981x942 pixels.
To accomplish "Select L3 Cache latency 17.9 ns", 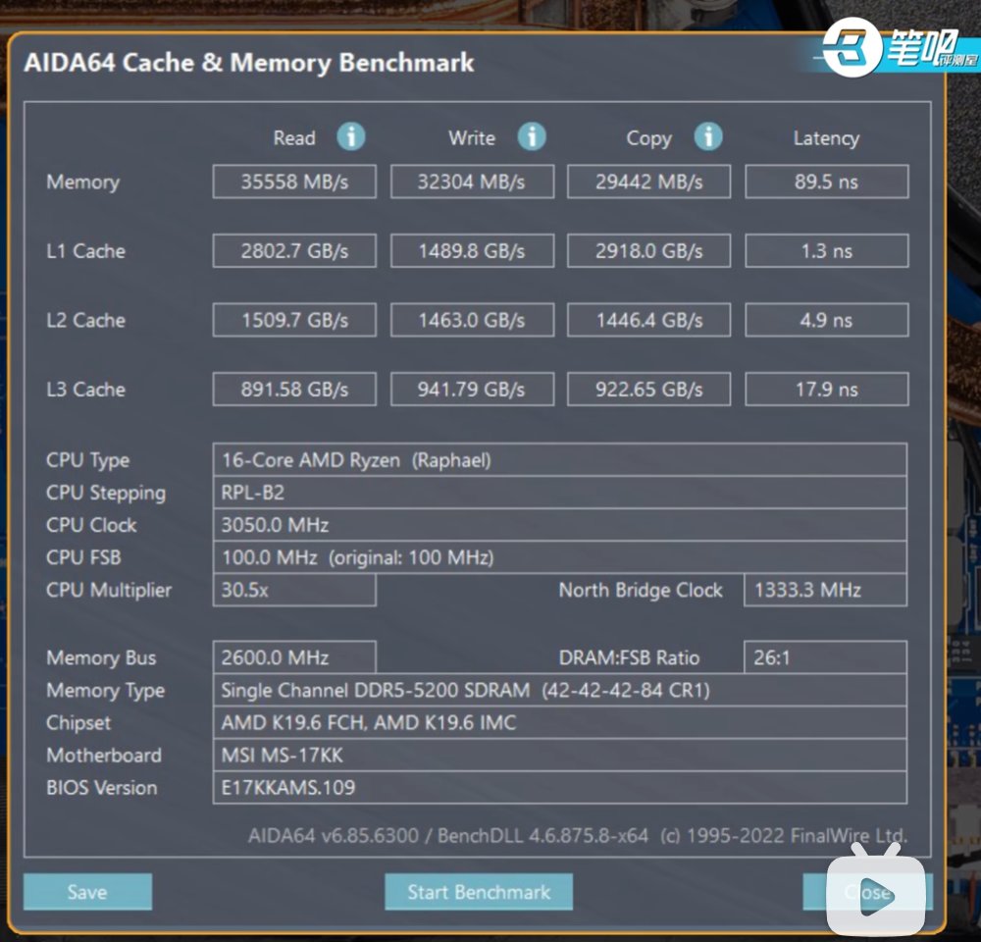I will pos(826,390).
